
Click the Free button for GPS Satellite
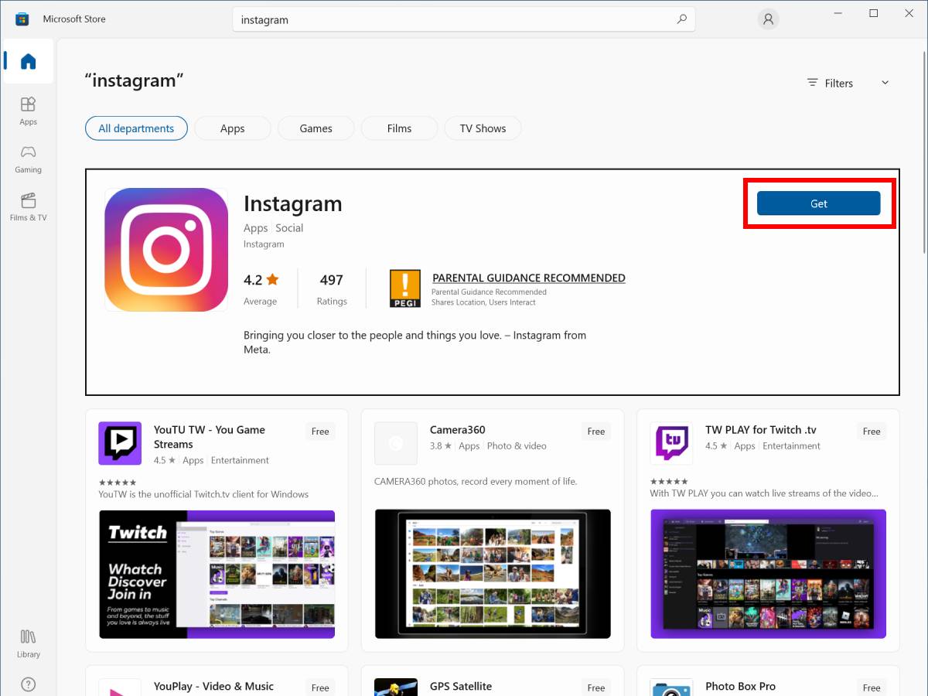pos(596,687)
